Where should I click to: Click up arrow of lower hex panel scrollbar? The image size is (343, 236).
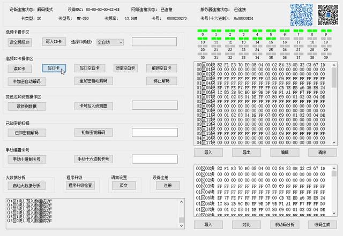click(x=334, y=168)
